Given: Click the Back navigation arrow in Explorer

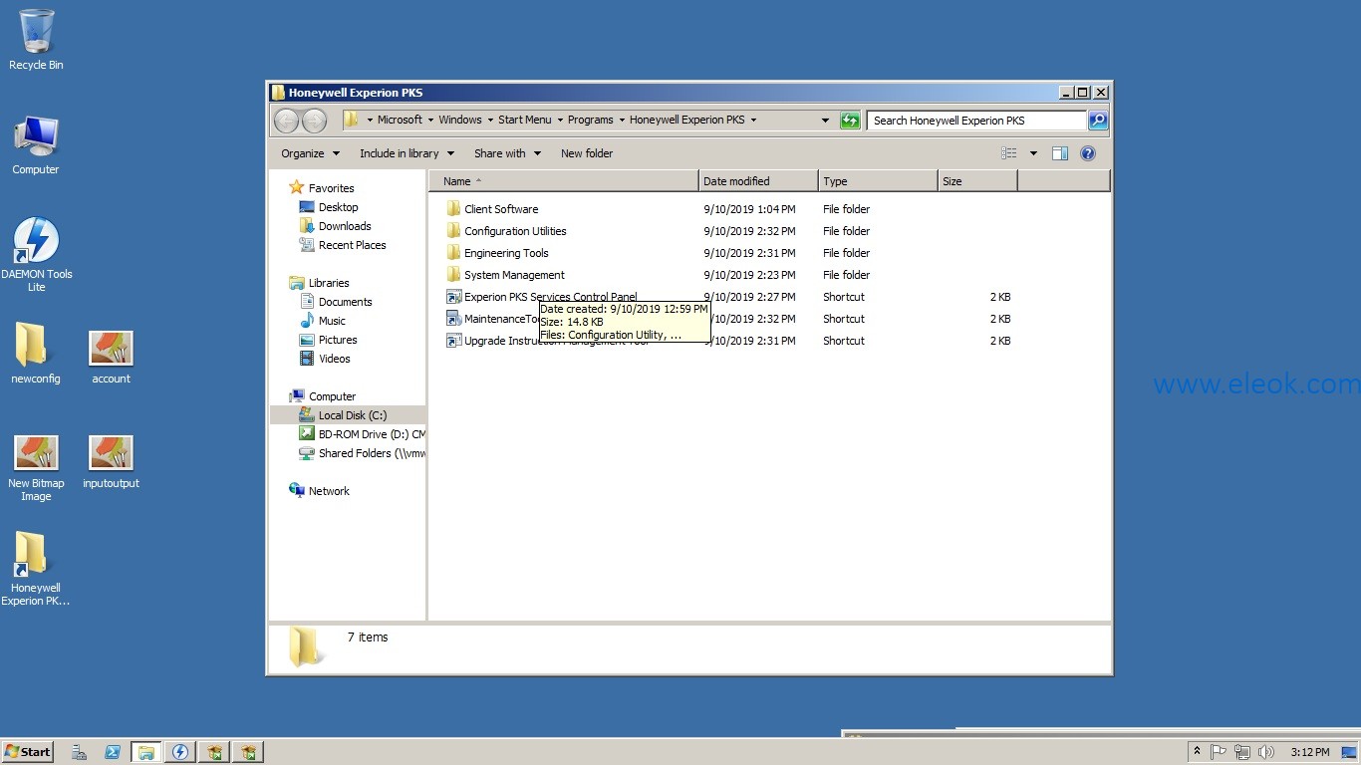Looking at the screenshot, I should [x=287, y=121].
